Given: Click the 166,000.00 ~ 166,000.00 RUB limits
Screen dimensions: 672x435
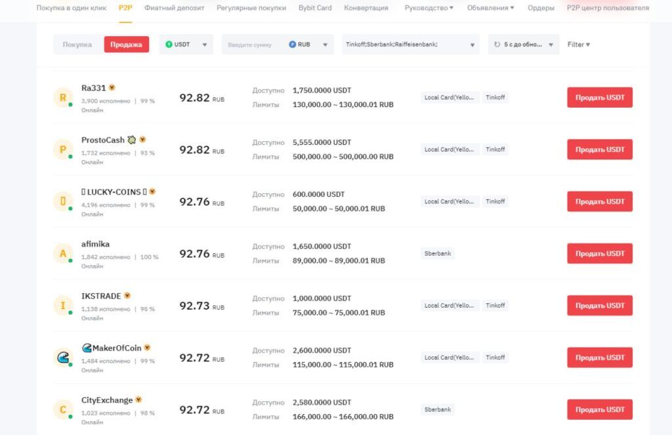Looking at the screenshot, I should pyautogui.click(x=343, y=417).
